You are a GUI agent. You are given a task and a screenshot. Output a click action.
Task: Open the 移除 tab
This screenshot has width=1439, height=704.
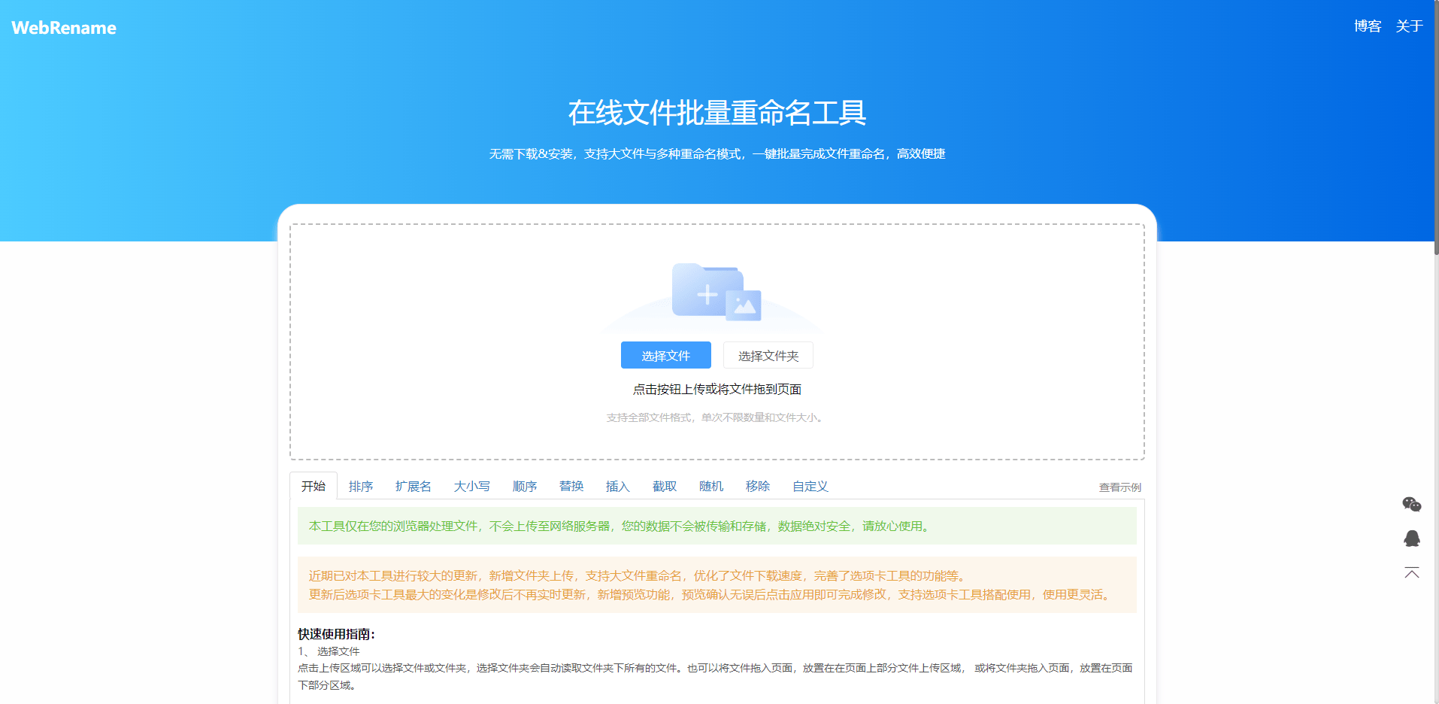click(x=758, y=486)
